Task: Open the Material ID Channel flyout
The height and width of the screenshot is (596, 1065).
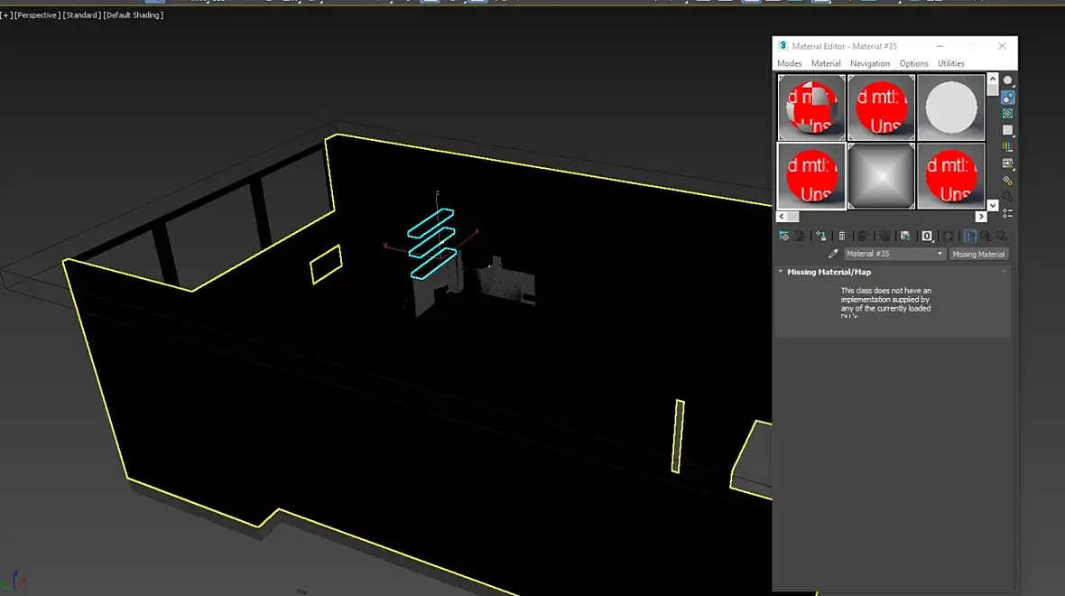Action: (927, 236)
